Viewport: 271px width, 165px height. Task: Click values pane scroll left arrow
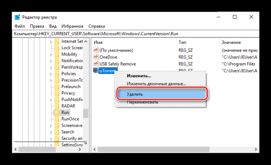pos(94,149)
